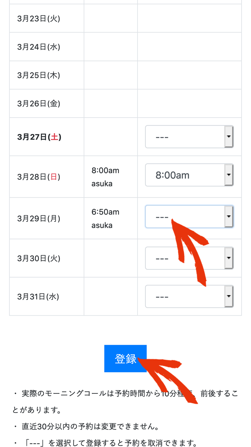Expand the highlighted dropdown for 3月29日(月)
The width and height of the screenshot is (251, 447).
tap(189, 216)
